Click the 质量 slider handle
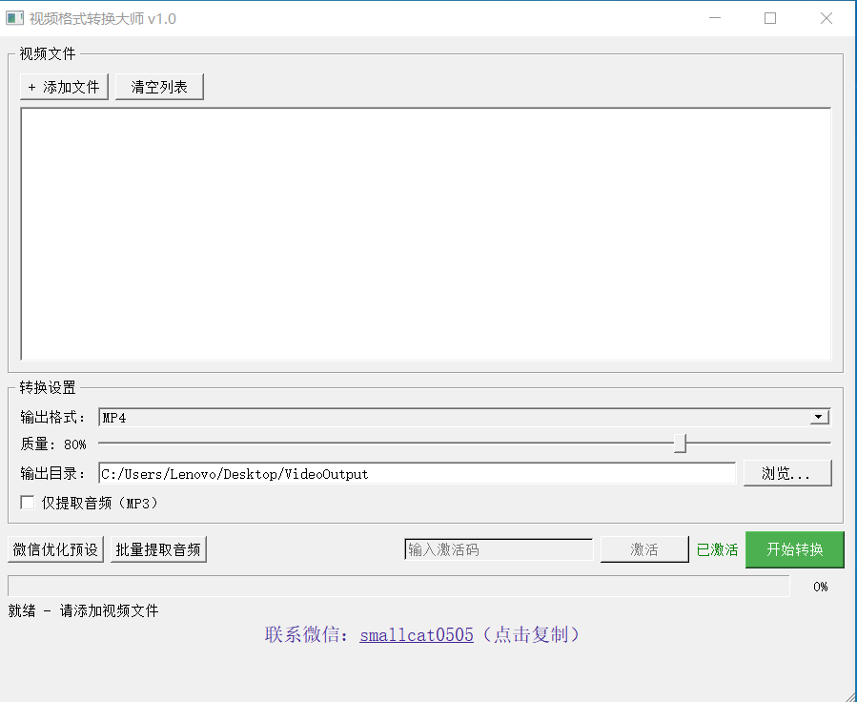Viewport: 857px width, 702px height. pyautogui.click(x=680, y=444)
